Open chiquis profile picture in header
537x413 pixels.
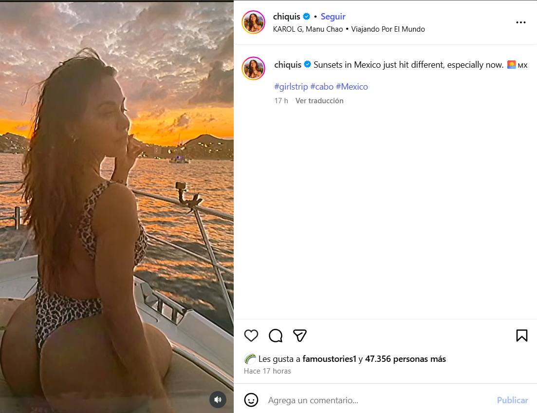pyautogui.click(x=253, y=22)
